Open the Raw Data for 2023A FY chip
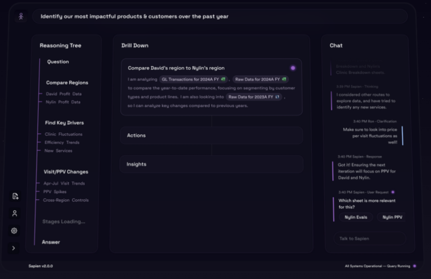Image resolution: width=431 pixels, height=279 pixels. pyautogui.click(x=254, y=97)
